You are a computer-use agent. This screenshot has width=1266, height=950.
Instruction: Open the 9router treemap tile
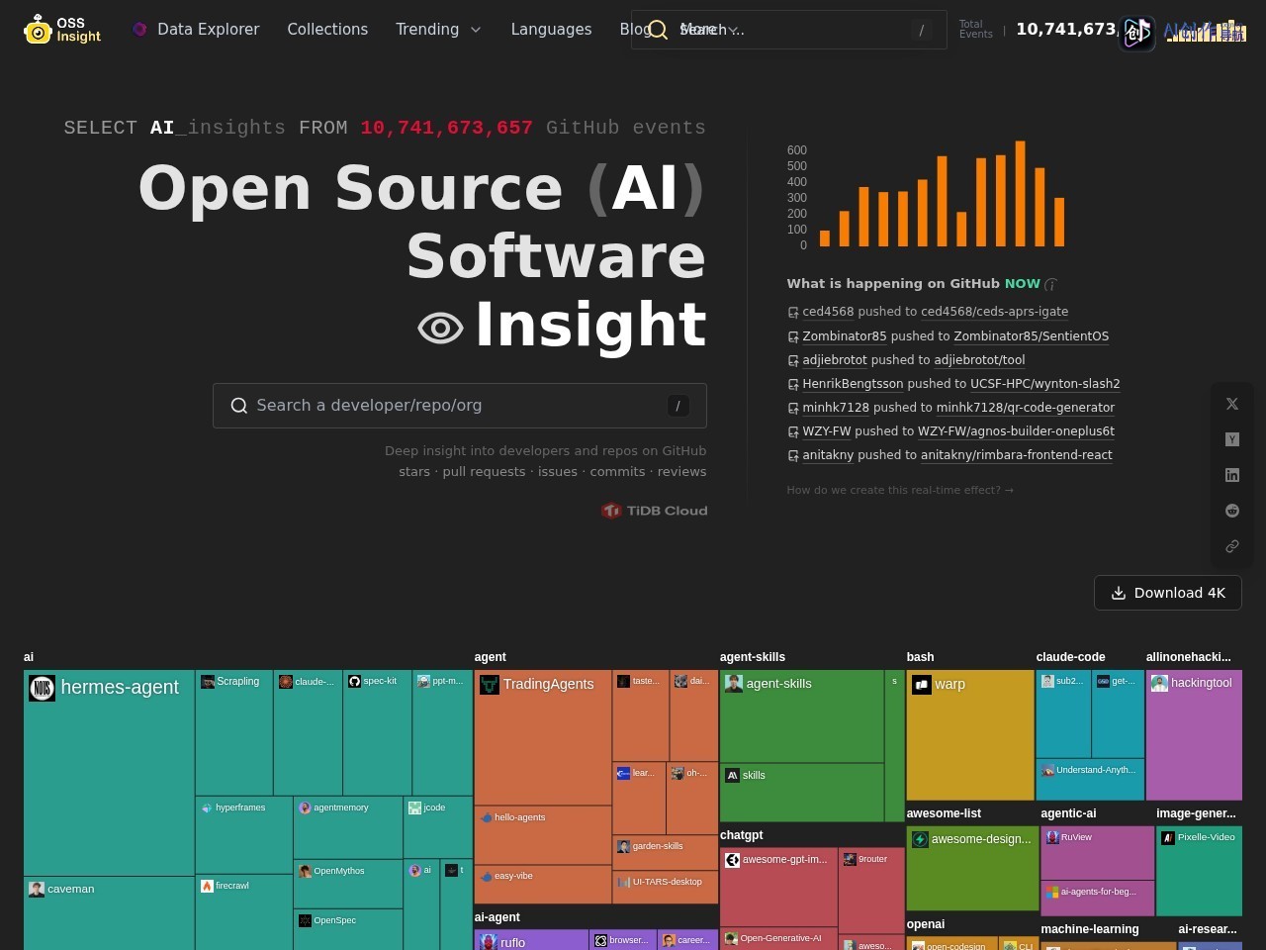click(x=871, y=889)
